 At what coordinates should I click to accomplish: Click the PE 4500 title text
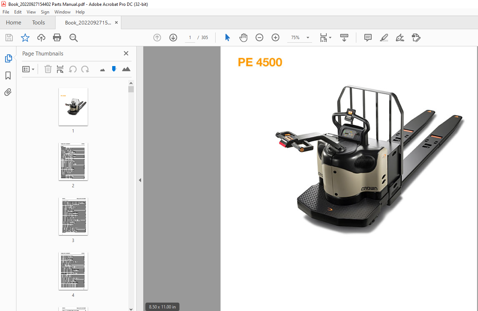coord(260,62)
